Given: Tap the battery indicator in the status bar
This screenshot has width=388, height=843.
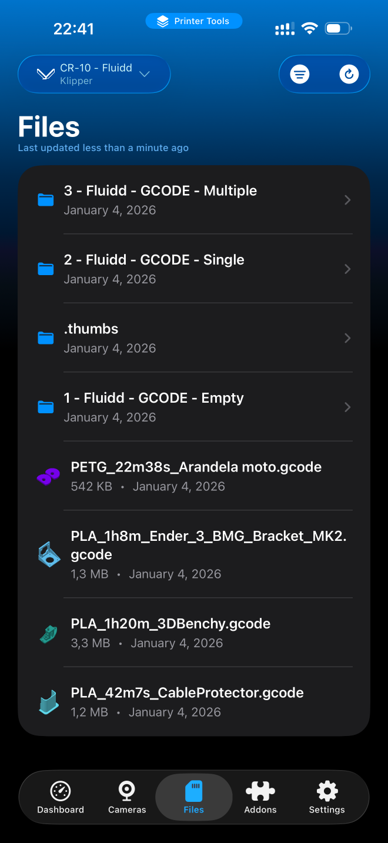Looking at the screenshot, I should (x=337, y=27).
